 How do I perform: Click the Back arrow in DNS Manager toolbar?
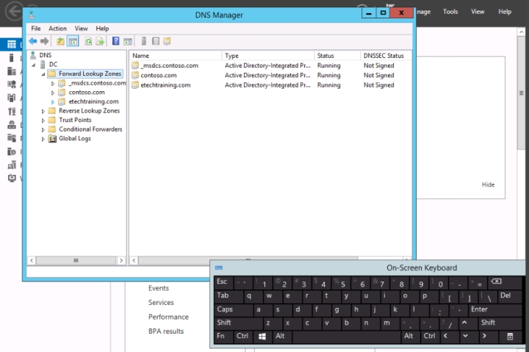pyautogui.click(x=33, y=41)
